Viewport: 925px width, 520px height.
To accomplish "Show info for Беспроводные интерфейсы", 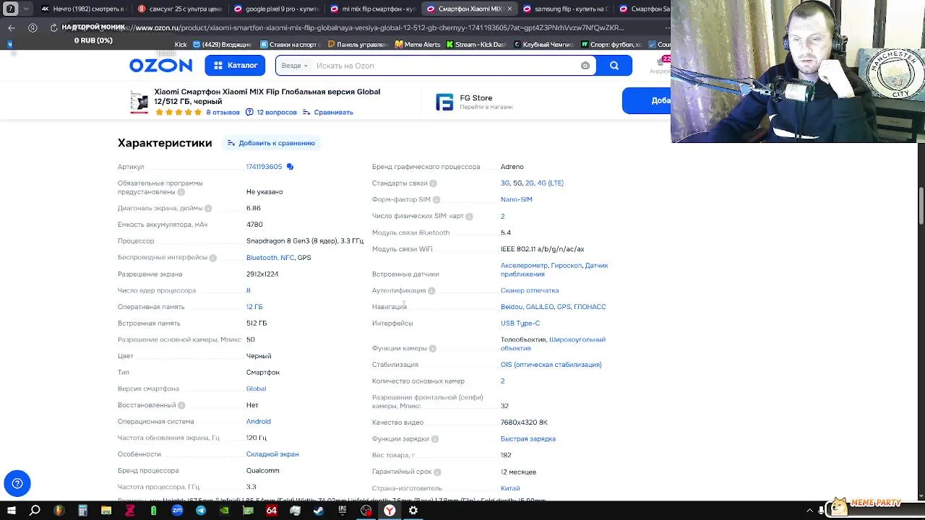I will pos(213,258).
